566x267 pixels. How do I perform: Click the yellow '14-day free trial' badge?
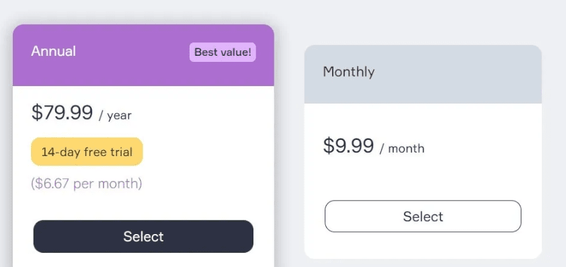(87, 152)
